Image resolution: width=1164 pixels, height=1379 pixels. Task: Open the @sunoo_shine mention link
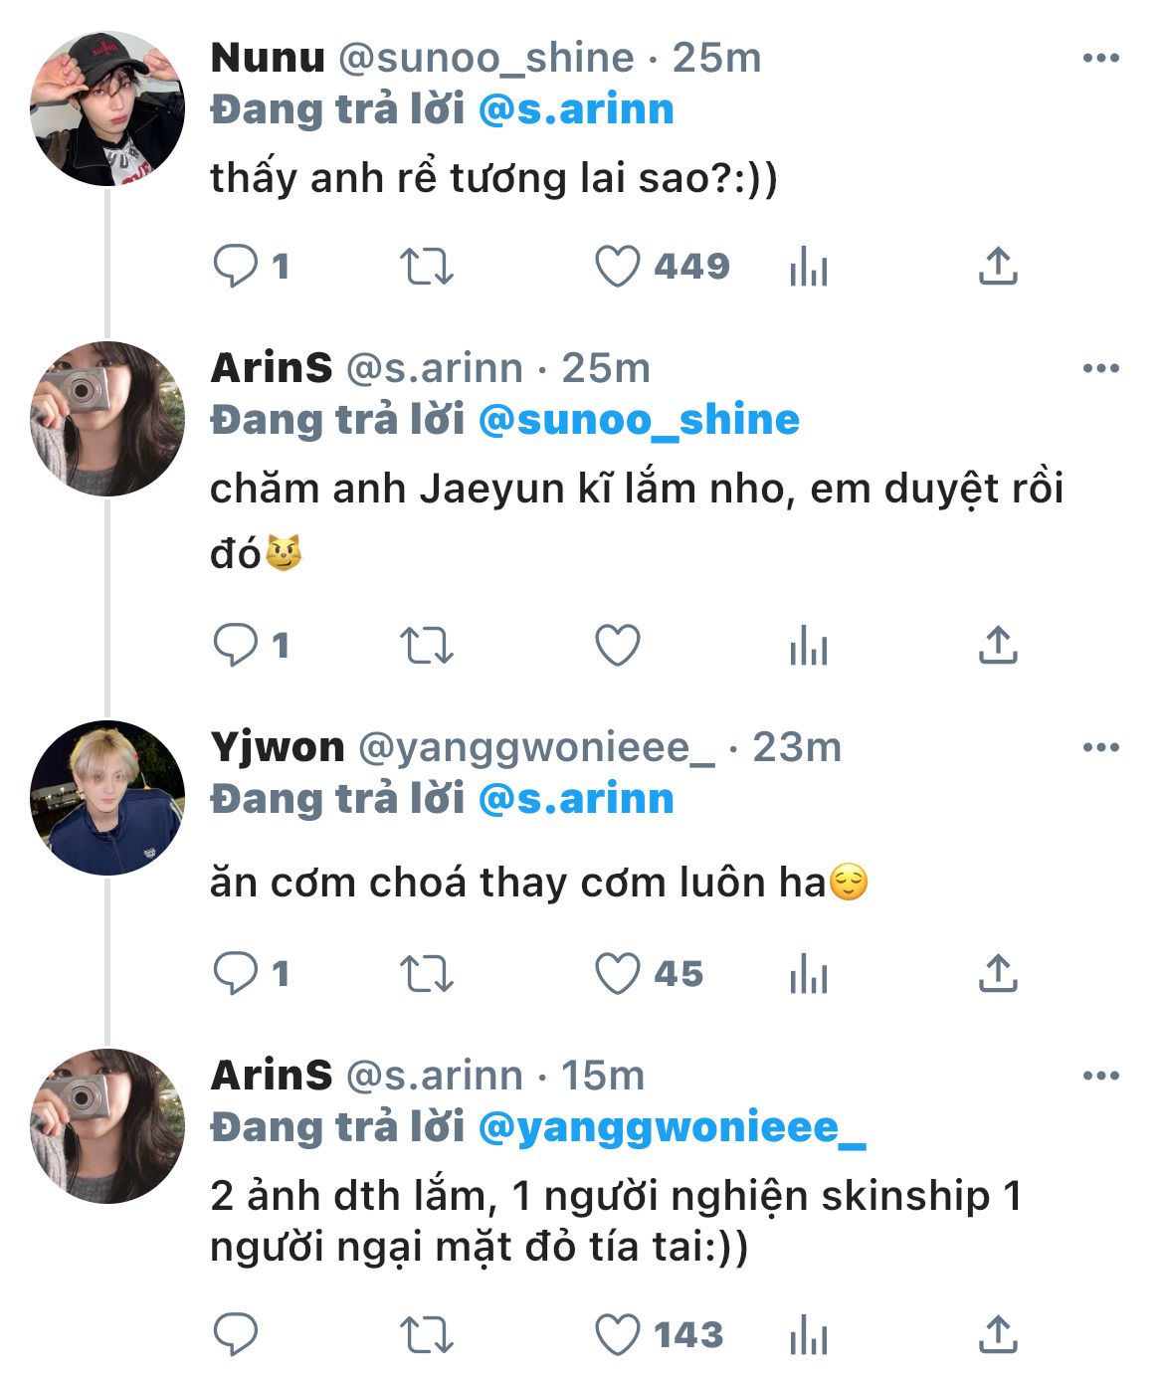point(639,420)
